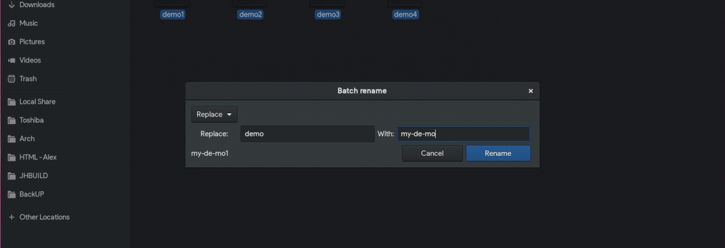Viewport: 725px width, 248px height.
Task: Select the demo2 file label
Action: coord(251,15)
